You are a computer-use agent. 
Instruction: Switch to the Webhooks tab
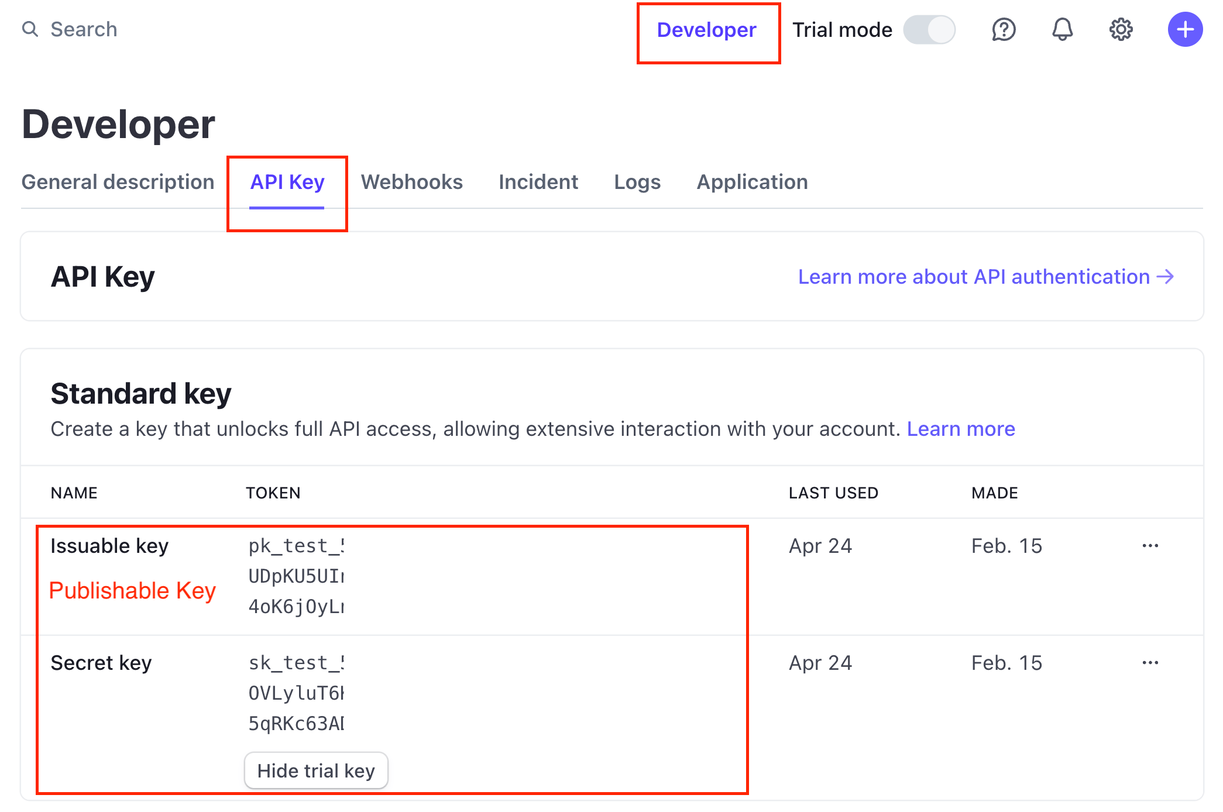411,182
